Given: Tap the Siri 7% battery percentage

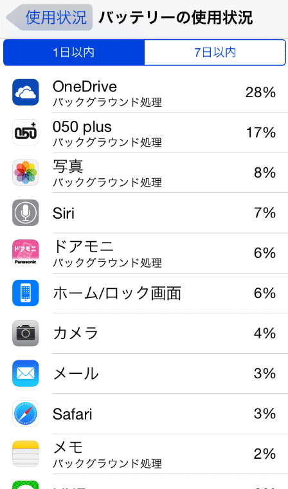Looking at the screenshot, I should [265, 213].
